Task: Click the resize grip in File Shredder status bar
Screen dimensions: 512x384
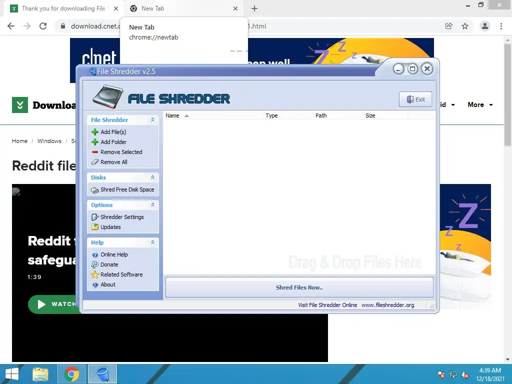Action: tap(432, 306)
